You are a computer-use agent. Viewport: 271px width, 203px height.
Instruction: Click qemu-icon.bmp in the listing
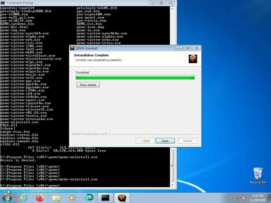[91, 27]
